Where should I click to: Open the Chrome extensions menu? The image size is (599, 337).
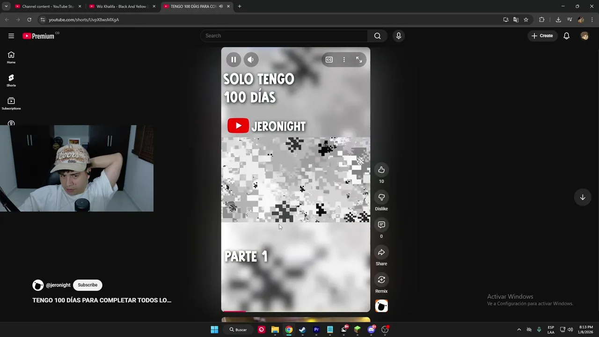pyautogui.click(x=542, y=20)
